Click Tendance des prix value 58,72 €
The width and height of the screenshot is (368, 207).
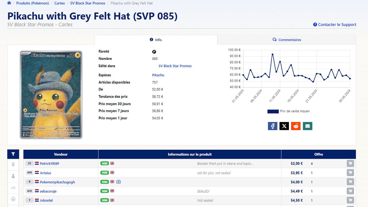click(x=158, y=97)
